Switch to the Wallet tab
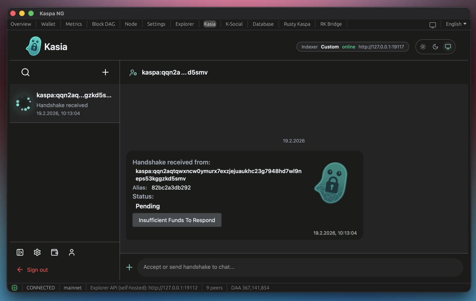This screenshot has height=301, width=476. pyautogui.click(x=48, y=24)
